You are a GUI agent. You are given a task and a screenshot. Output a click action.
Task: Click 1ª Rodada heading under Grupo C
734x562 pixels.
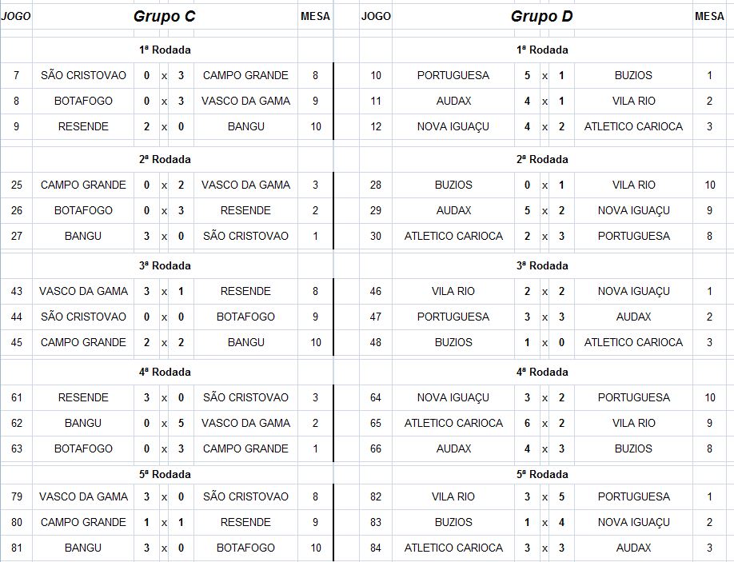click(164, 50)
